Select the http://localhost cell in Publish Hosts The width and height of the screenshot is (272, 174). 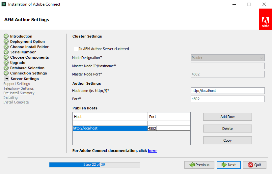tap(110, 128)
